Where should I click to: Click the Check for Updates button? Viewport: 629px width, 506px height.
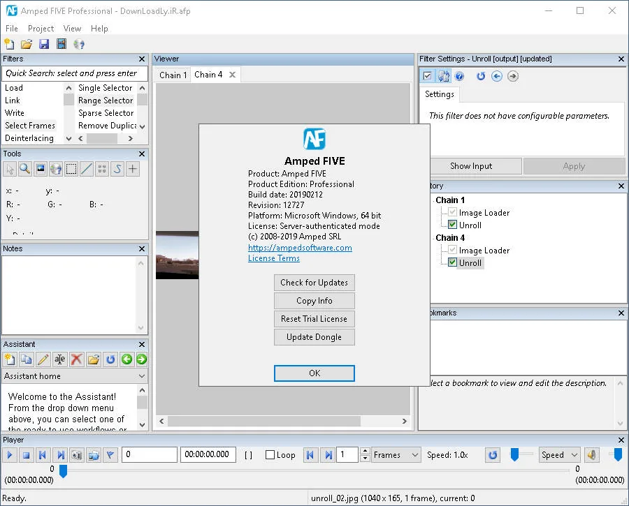coord(314,283)
